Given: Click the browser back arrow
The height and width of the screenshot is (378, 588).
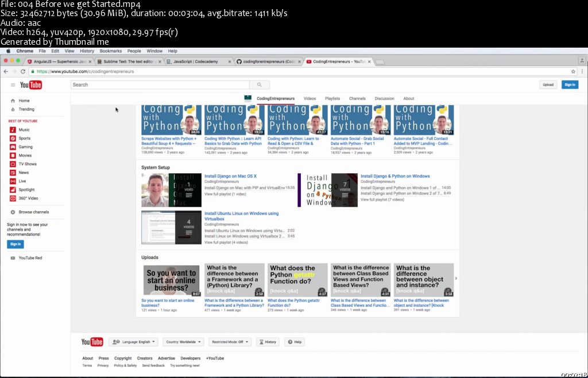Looking at the screenshot, I should (6, 72).
